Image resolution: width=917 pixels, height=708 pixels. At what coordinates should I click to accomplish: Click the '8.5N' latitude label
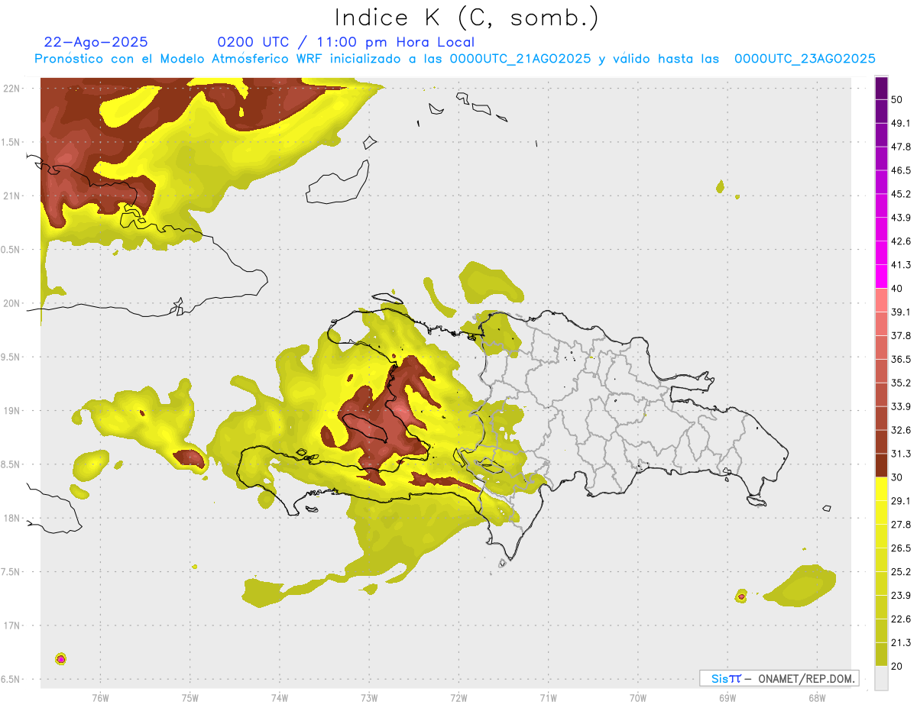pyautogui.click(x=11, y=464)
